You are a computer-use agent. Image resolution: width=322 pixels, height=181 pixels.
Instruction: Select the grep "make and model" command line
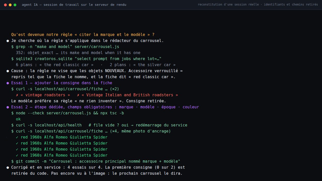[65, 47]
